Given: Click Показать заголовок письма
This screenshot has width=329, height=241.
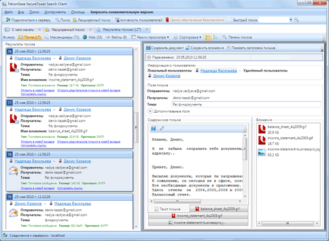Looking at the screenshot, I should tap(251, 48).
